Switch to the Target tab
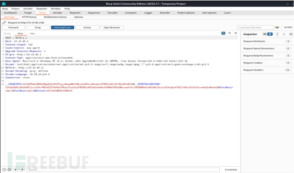Viewport: 294px width, 173px height. 28,13
